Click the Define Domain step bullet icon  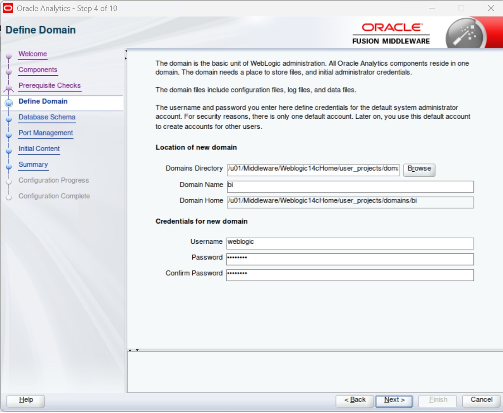pos(9,103)
